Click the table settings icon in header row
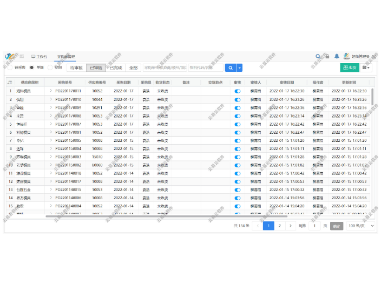Viewport: 381px width, 285px height. (9, 83)
